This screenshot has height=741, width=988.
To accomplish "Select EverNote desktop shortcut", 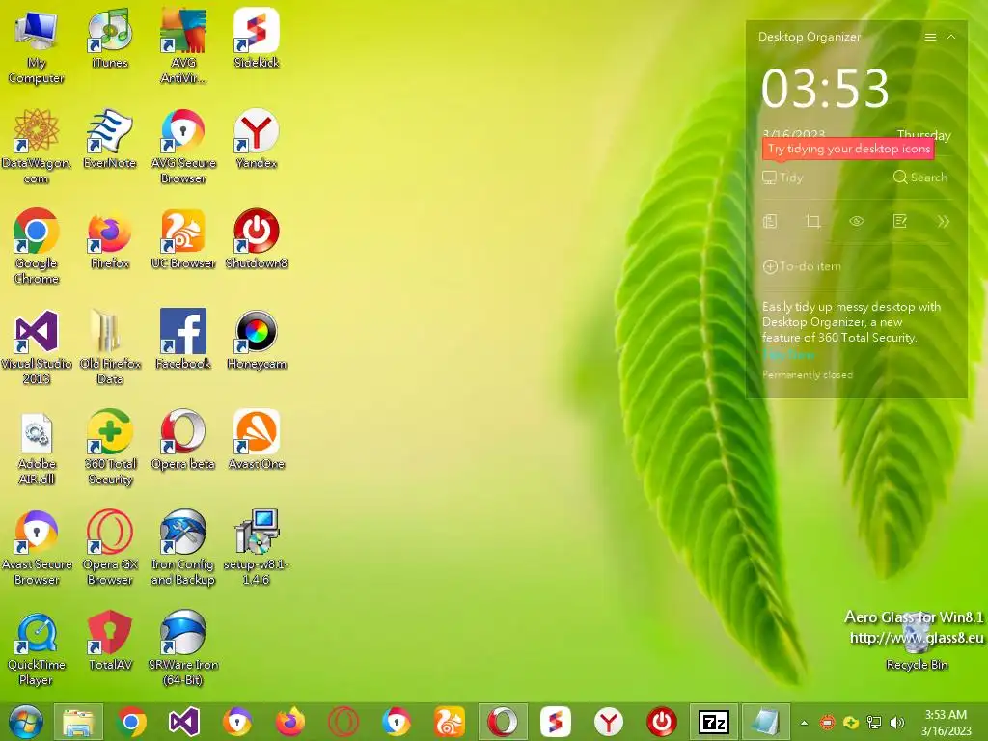I will coord(110,139).
